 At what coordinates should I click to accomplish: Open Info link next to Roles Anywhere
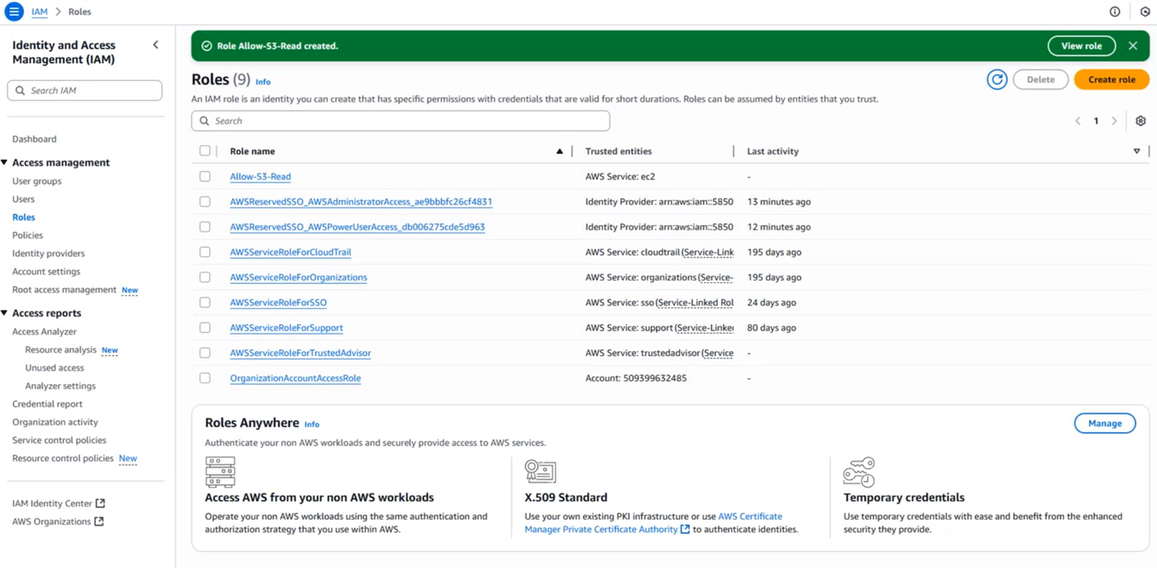[312, 424]
